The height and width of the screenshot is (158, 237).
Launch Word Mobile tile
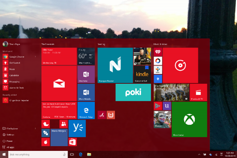[x=86, y=92]
